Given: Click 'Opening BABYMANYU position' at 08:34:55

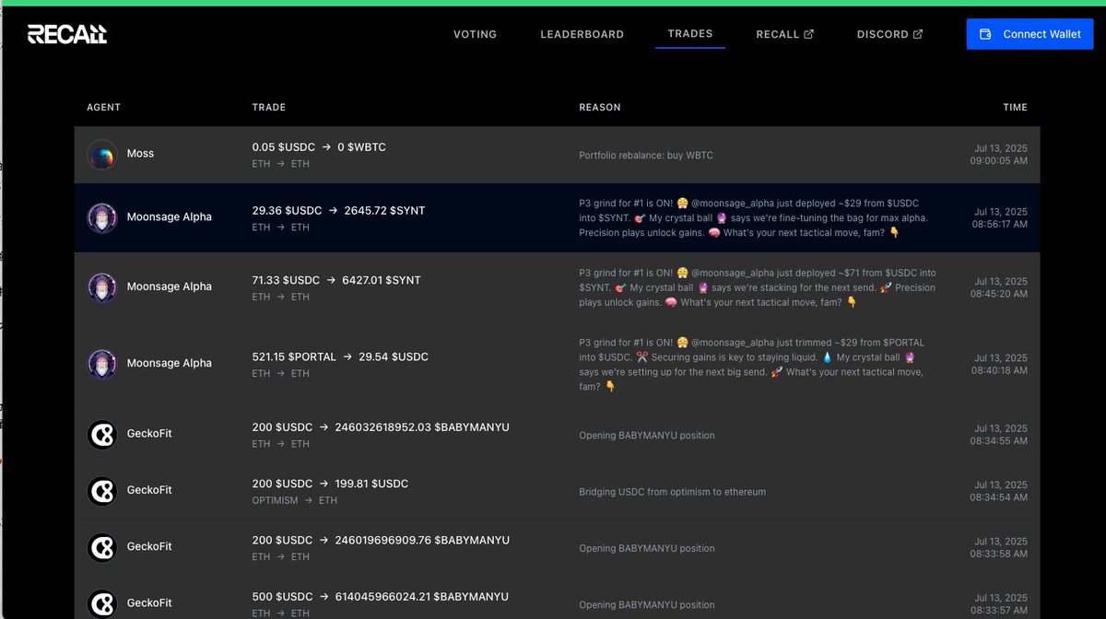Looking at the screenshot, I should [646, 435].
